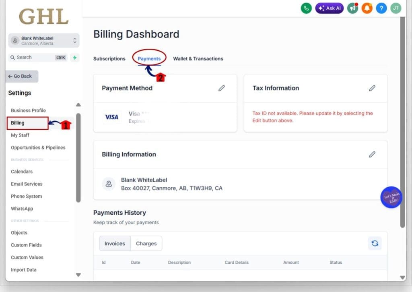Open Phone System settings
The image size is (412, 292).
pyautogui.click(x=26, y=196)
